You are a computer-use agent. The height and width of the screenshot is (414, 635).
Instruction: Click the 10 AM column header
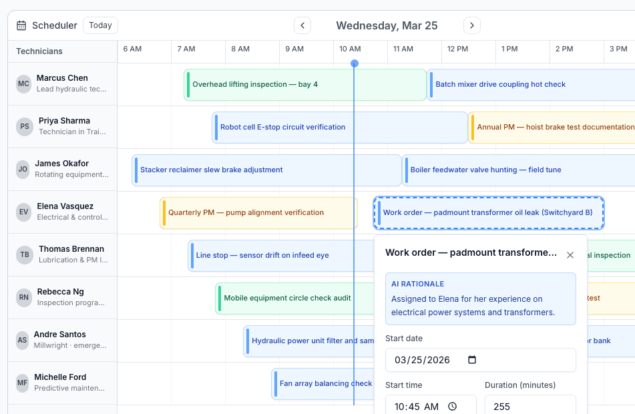(351, 50)
